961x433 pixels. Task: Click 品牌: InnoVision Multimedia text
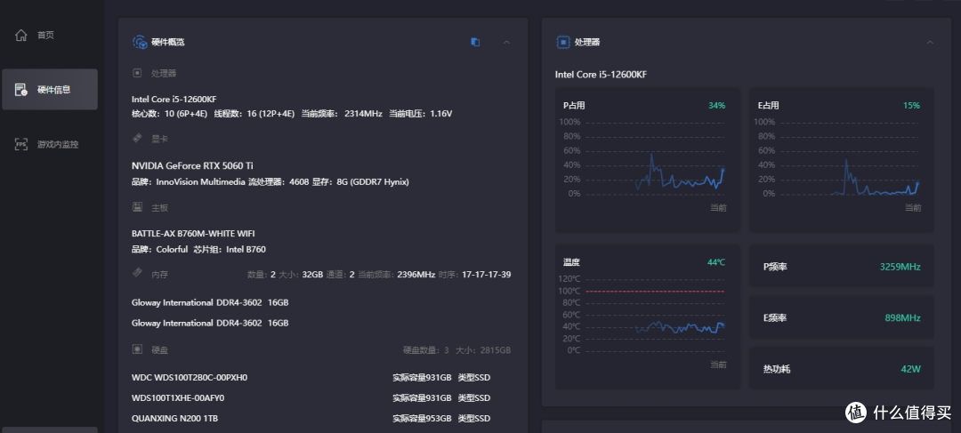point(188,182)
